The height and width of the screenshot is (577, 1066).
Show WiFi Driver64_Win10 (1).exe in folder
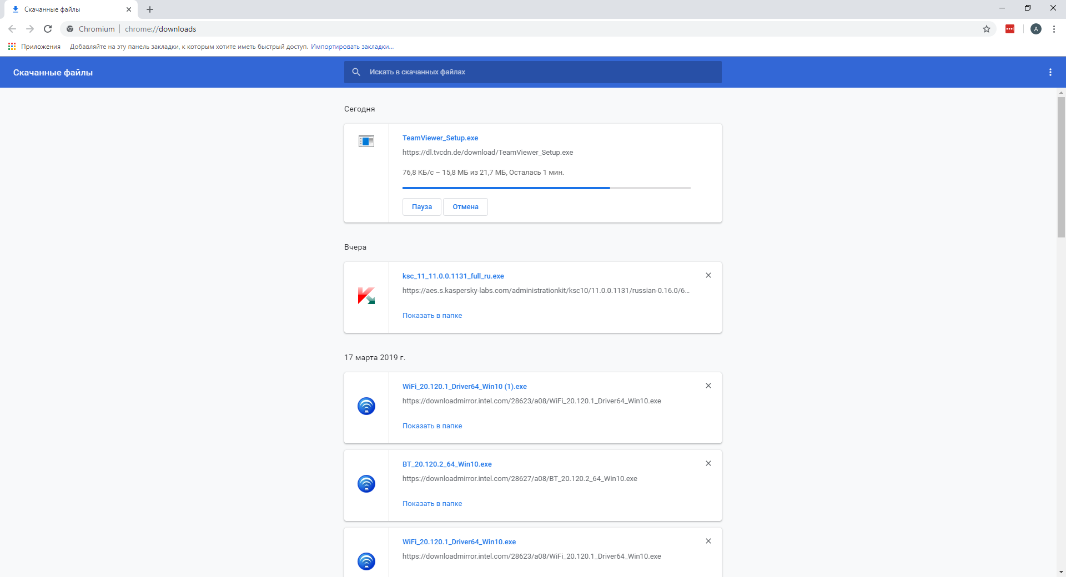(432, 426)
